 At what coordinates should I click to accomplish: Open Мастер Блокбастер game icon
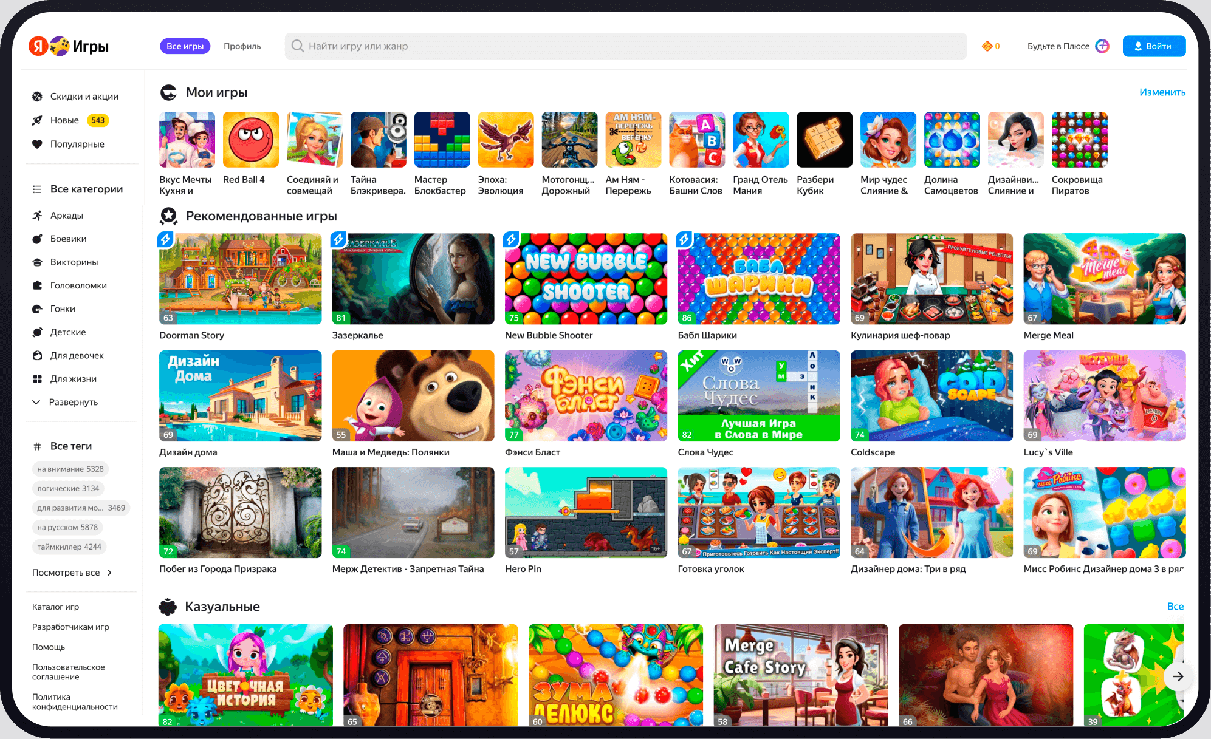442,140
